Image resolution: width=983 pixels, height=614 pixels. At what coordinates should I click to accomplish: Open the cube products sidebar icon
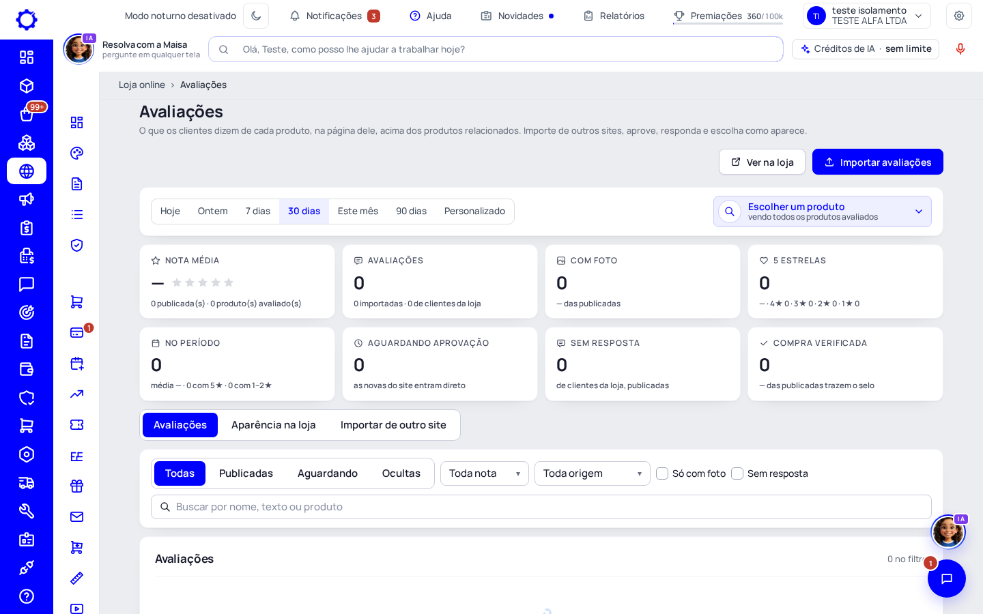pos(27,86)
